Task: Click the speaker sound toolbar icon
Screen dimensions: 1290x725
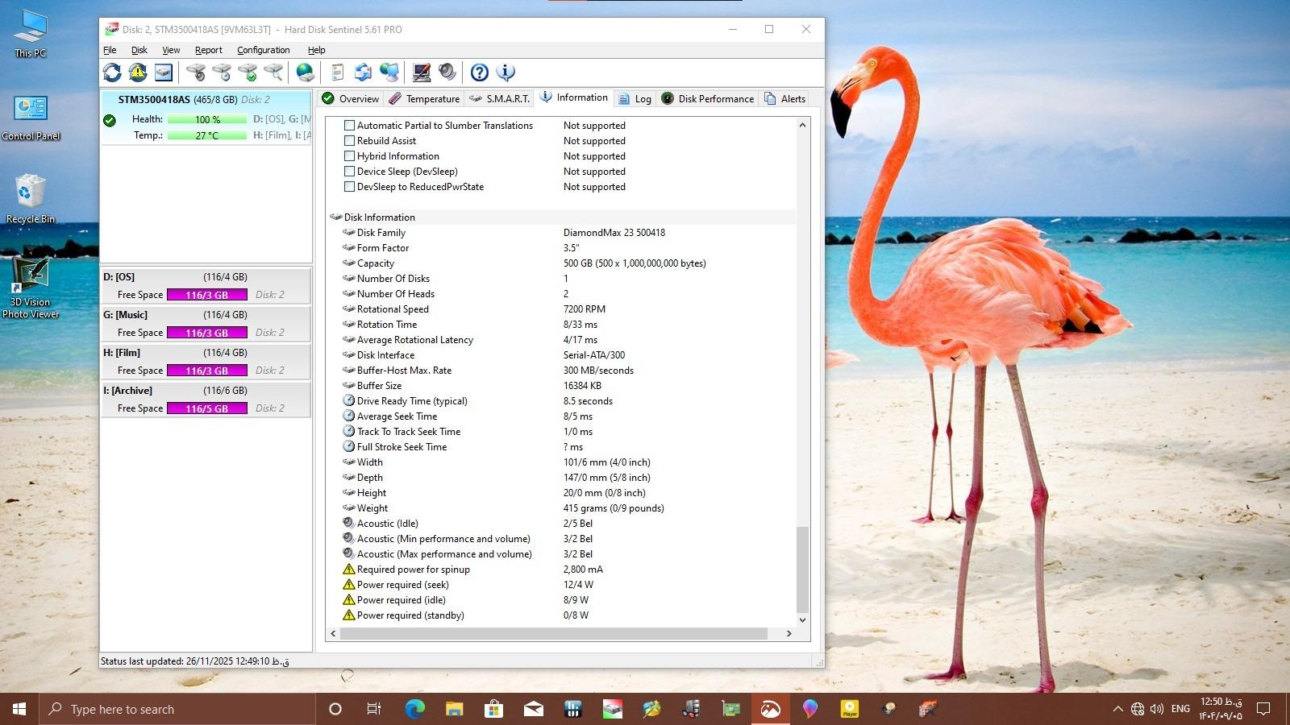Action: pyautogui.click(x=447, y=72)
